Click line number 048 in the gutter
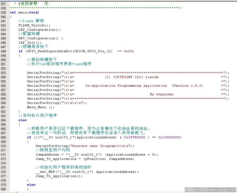Image resolution: width=237 pixels, height=193 pixels. [x=3, y=51]
